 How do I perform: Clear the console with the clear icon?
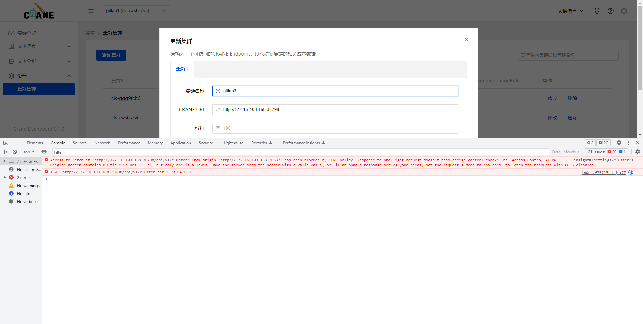(15, 152)
